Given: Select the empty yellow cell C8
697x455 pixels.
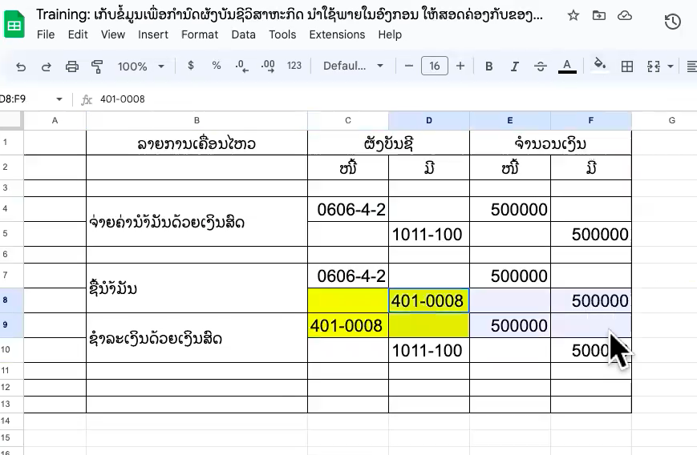Looking at the screenshot, I should pos(347,300).
